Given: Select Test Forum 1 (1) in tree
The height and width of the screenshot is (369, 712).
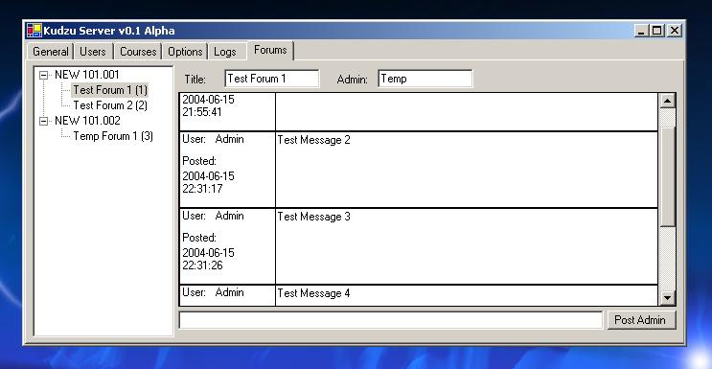Looking at the screenshot, I should [x=110, y=90].
